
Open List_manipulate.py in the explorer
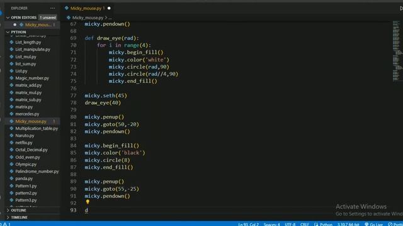pos(33,50)
